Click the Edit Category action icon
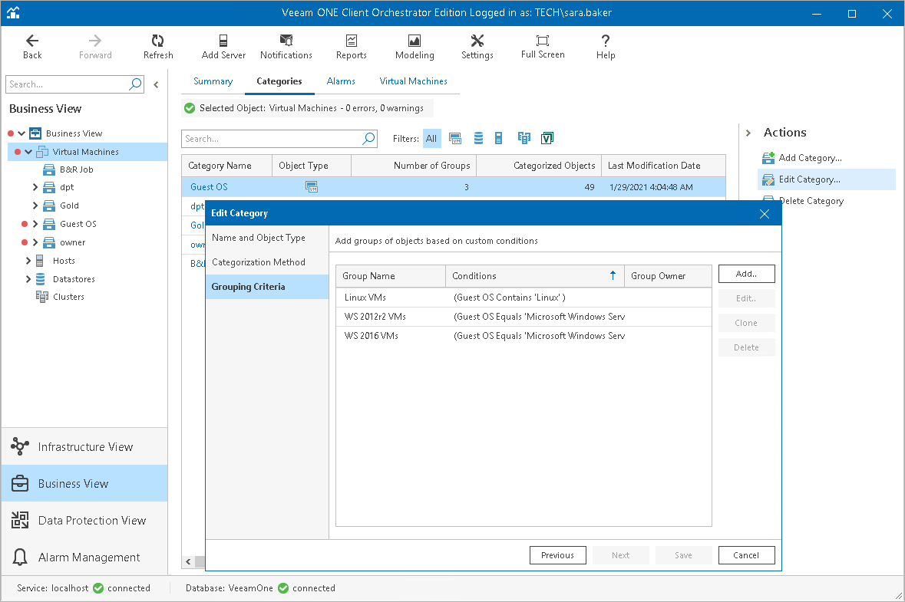905x602 pixels. [x=768, y=179]
